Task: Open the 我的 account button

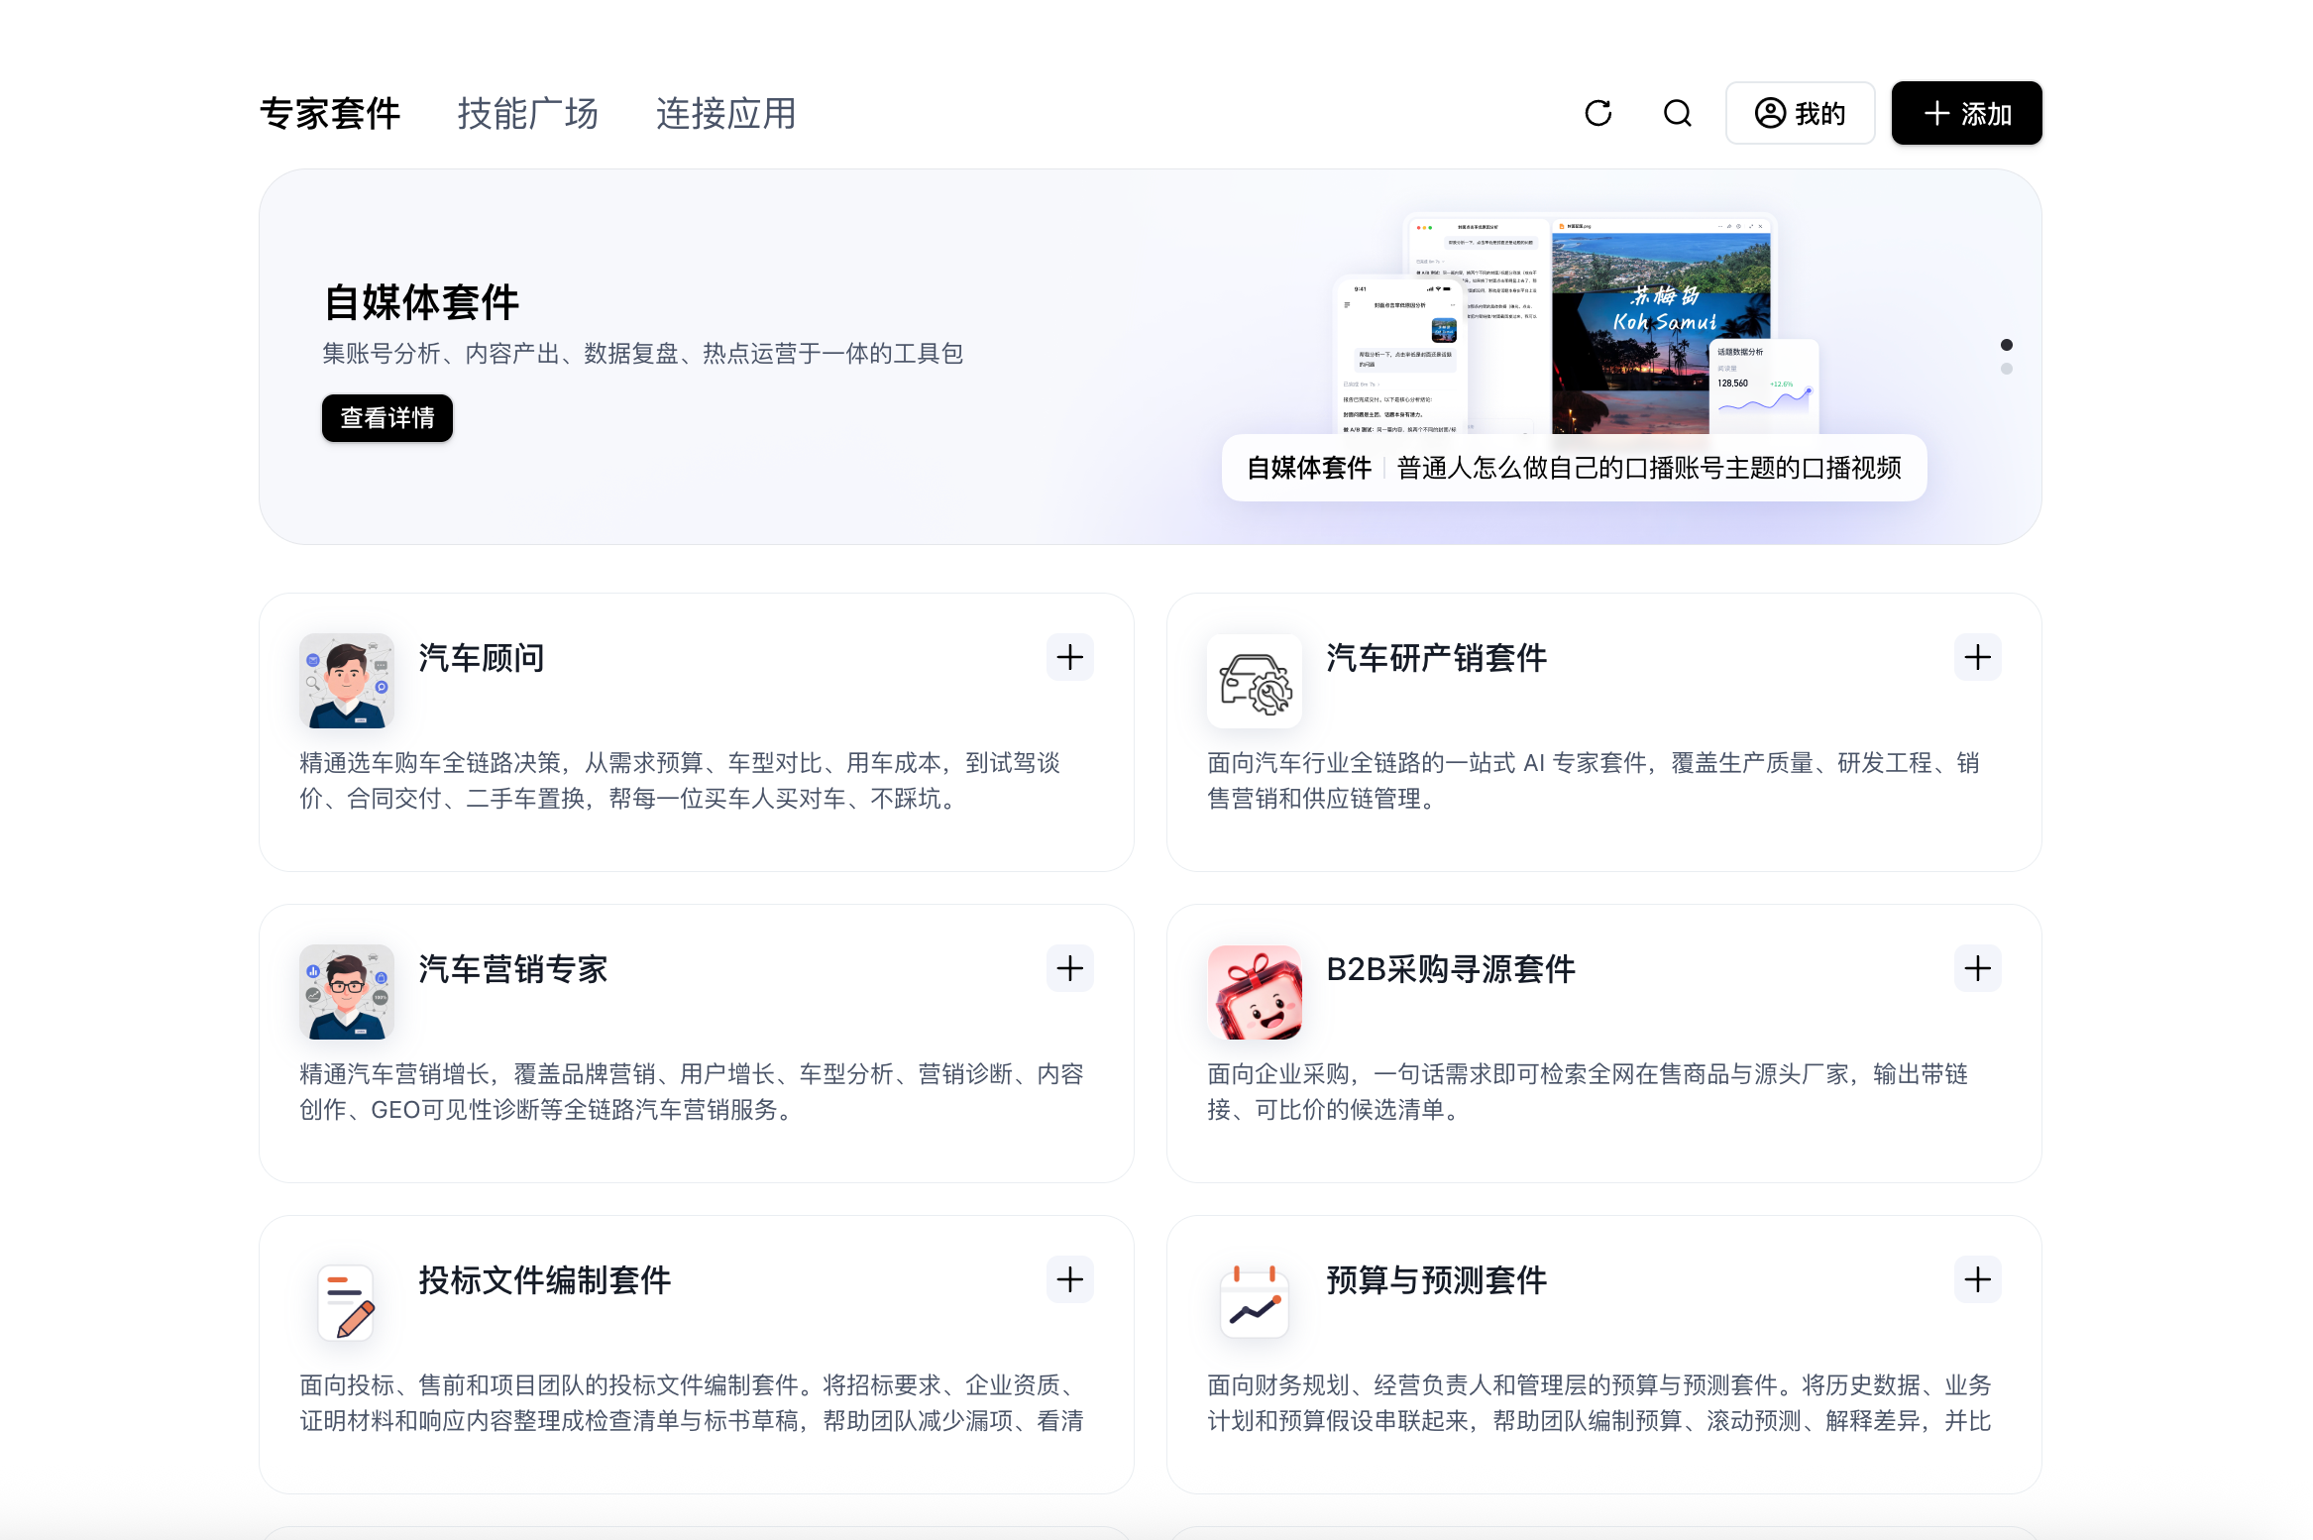Action: 1800,113
